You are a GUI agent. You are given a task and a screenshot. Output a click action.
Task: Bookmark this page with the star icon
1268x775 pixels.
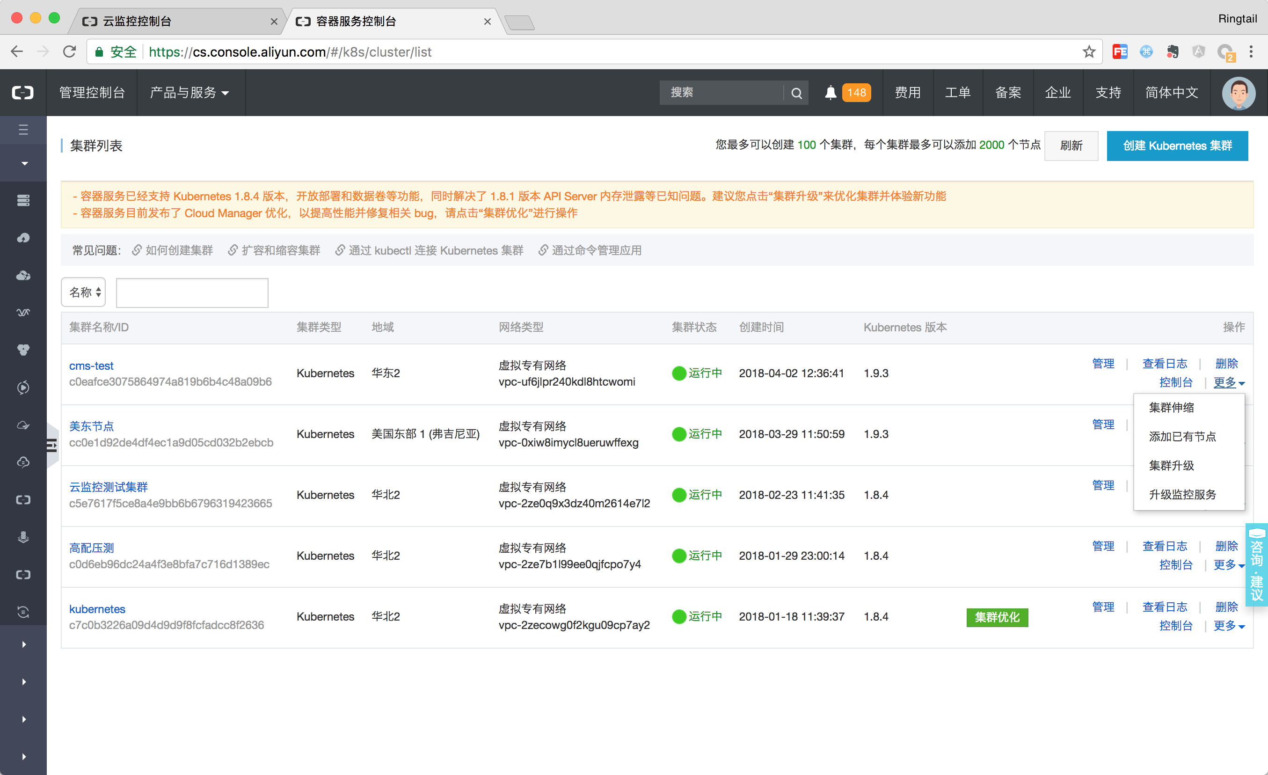click(1088, 51)
